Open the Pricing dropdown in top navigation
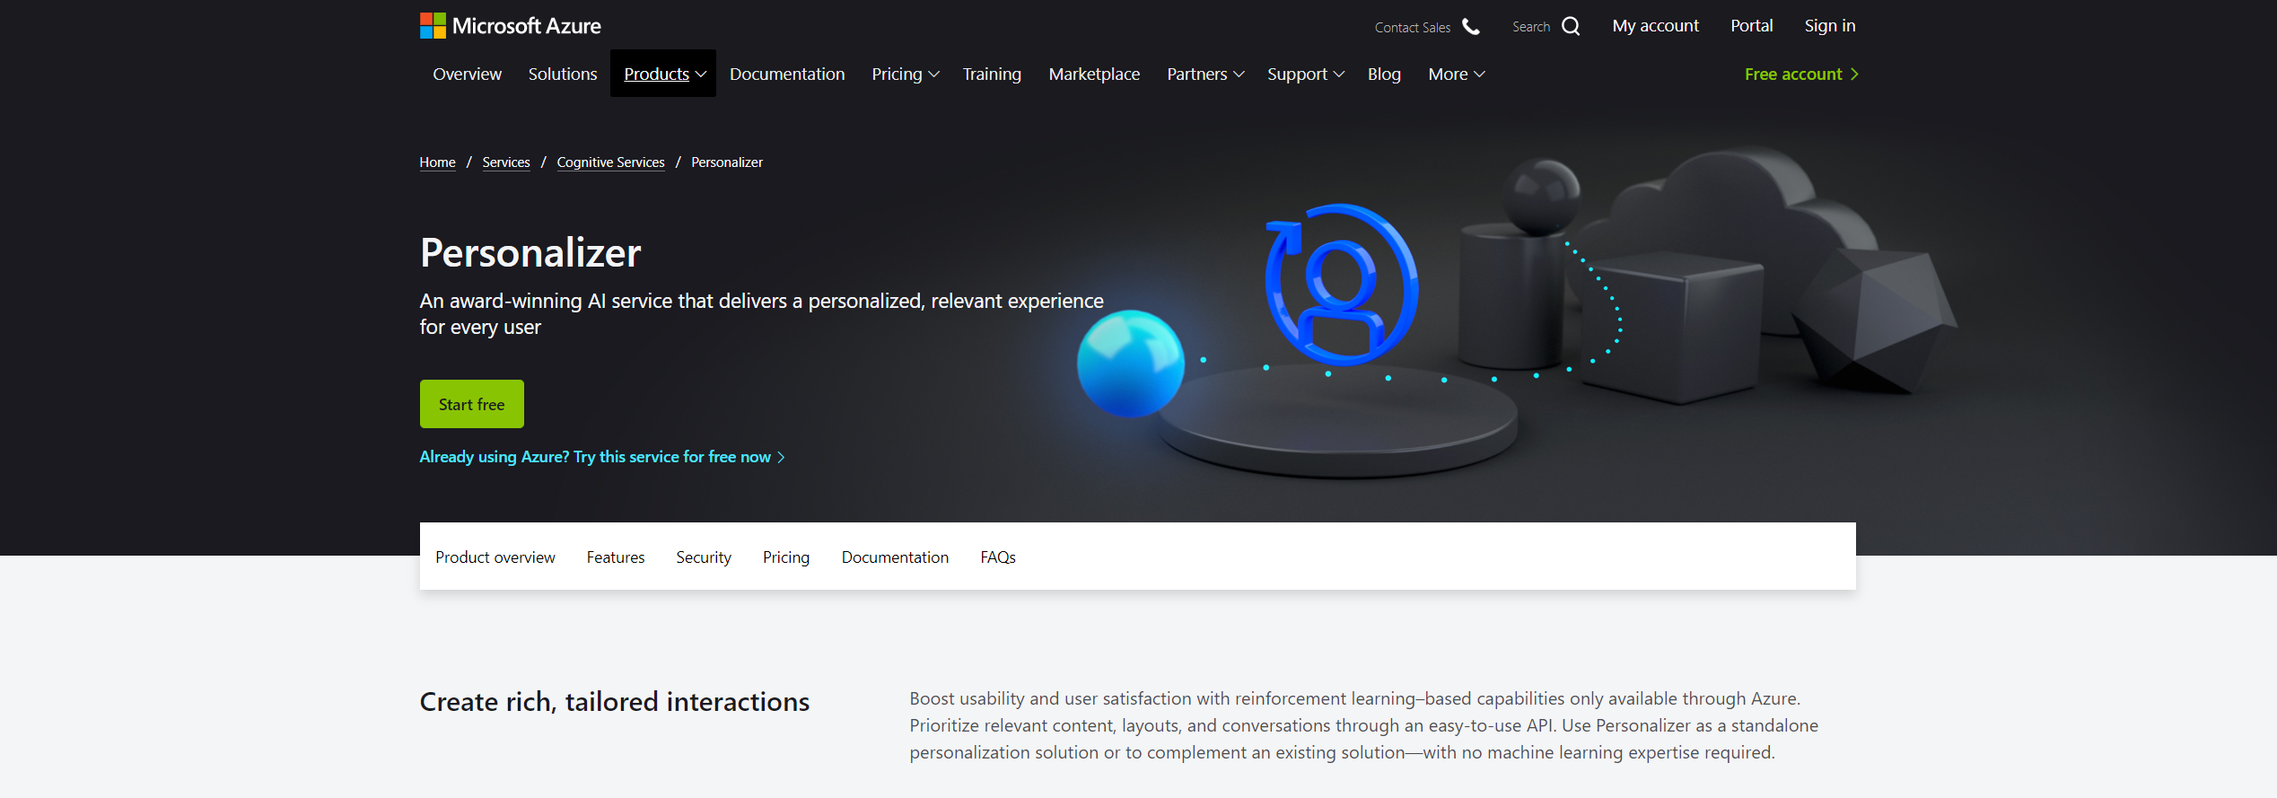The height and width of the screenshot is (798, 2277). [905, 75]
